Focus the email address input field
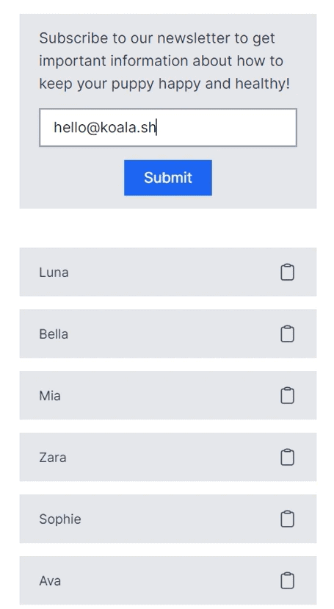334x609 pixels. [168, 127]
